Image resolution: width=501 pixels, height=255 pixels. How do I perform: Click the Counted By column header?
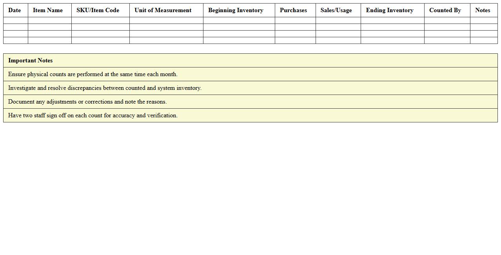(445, 10)
